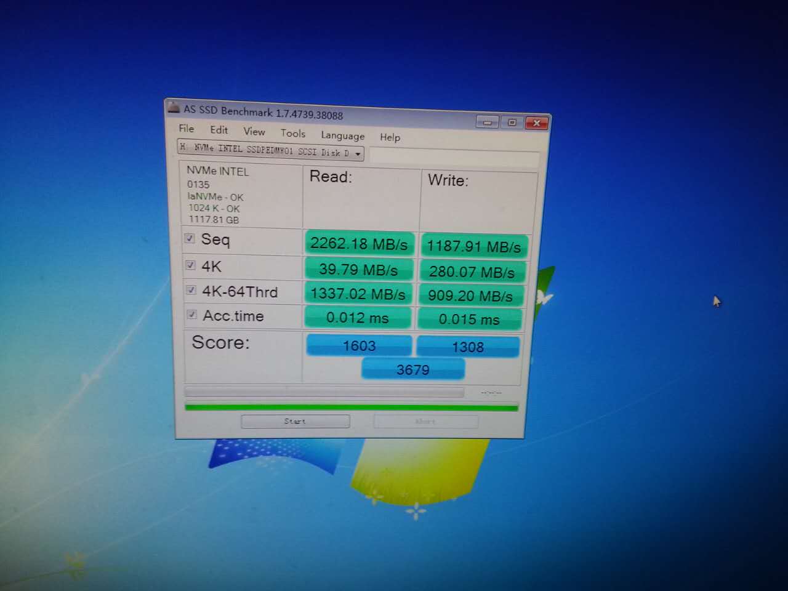Click the 4K-64Thrd read value 1337.02 MB/s
This screenshot has height=591, width=788.
point(358,294)
